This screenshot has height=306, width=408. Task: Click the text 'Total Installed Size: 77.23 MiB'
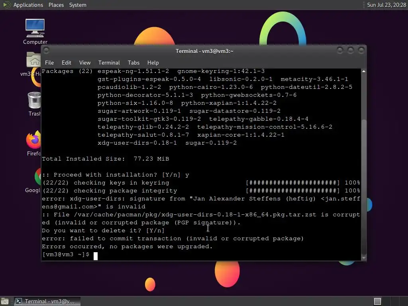[105, 159]
